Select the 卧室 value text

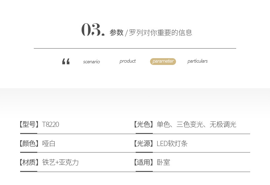pyautogui.click(x=163, y=162)
